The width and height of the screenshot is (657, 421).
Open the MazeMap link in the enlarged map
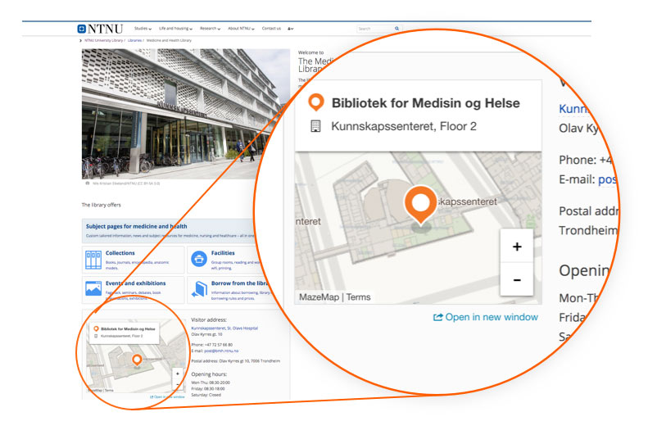pos(319,297)
